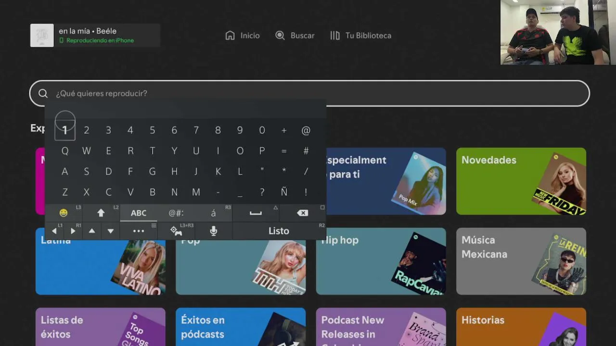Tap the + symbol key
616x346 pixels.
[x=284, y=130]
